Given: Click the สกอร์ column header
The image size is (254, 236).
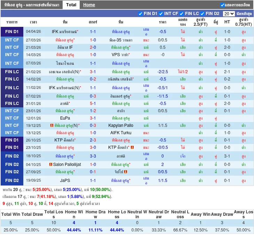Looking at the screenshot, I should (x=93, y=22).
